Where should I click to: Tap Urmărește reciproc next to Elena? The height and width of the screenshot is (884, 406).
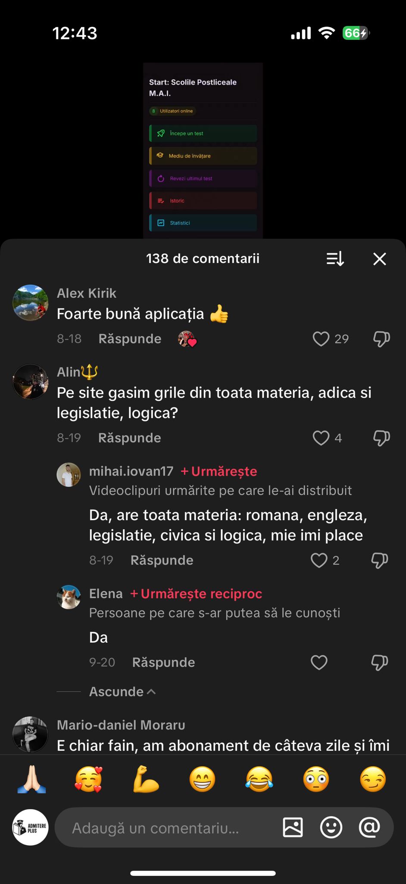pyautogui.click(x=196, y=594)
